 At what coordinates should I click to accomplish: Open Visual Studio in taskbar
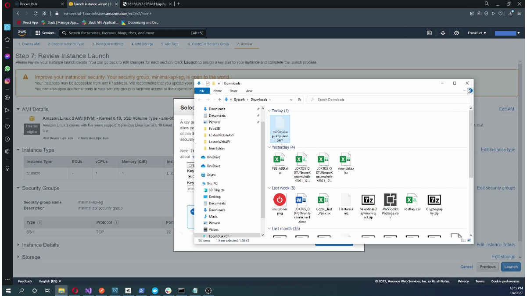88,290
